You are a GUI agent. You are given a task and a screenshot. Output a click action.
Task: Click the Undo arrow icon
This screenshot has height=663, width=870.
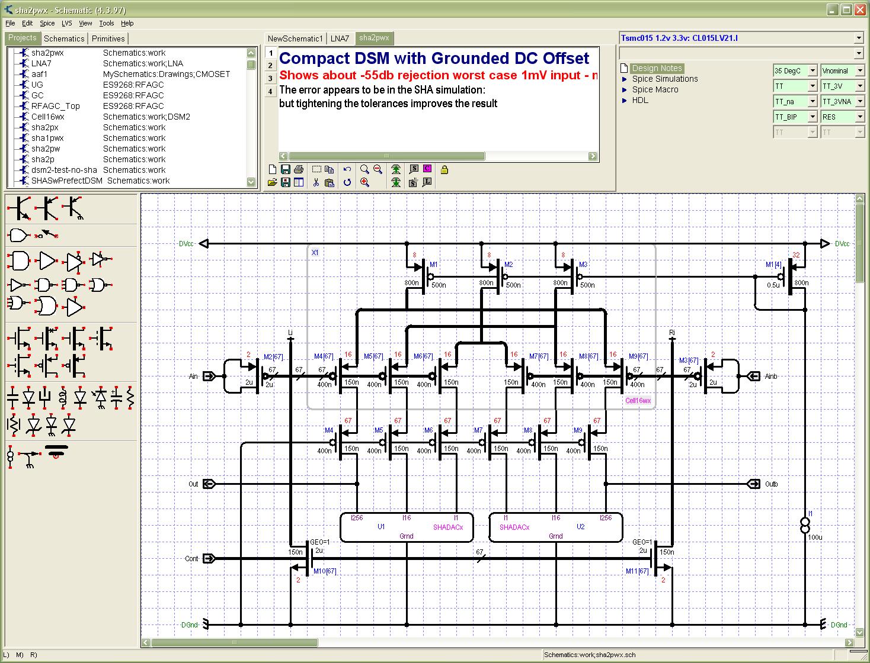point(347,169)
